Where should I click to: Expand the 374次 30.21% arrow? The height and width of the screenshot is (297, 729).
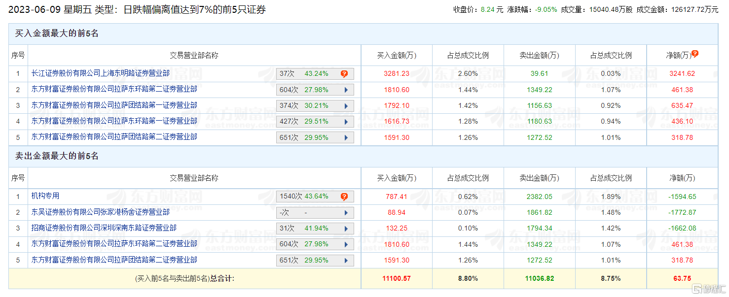point(346,106)
